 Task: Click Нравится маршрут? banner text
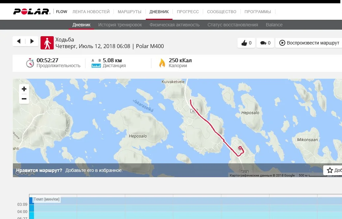(x=39, y=171)
